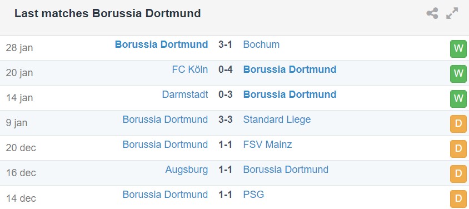Screen dimensions: 469x209
Task: Click the share icon in the header
Action: [x=432, y=13]
